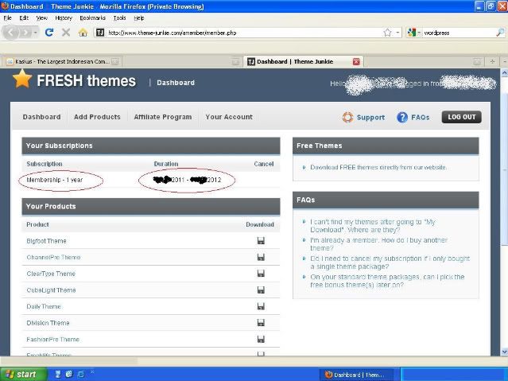Launch Internet Explorer from quick launch
The image size is (508, 381).
81,374
